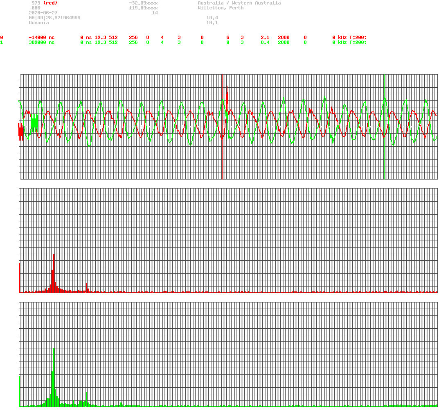
Task: Select the green 0 kHz F;200; text
Action: point(349,42)
